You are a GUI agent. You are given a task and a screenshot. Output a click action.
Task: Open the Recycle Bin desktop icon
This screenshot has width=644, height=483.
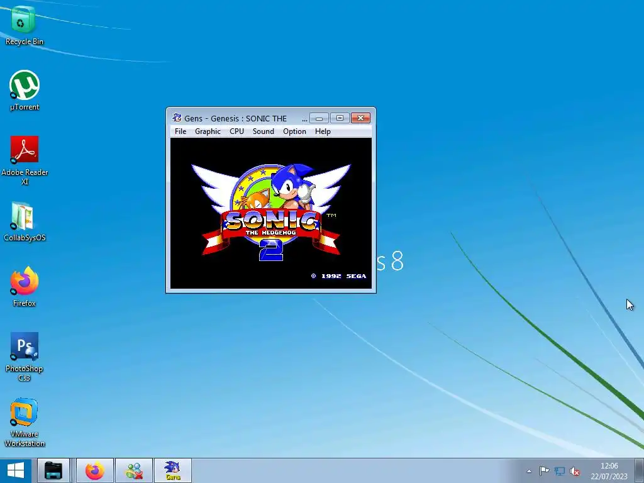tap(24, 25)
